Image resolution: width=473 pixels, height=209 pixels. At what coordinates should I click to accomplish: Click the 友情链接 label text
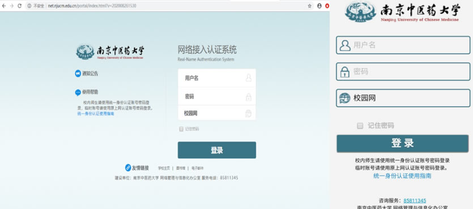pyautogui.click(x=140, y=168)
